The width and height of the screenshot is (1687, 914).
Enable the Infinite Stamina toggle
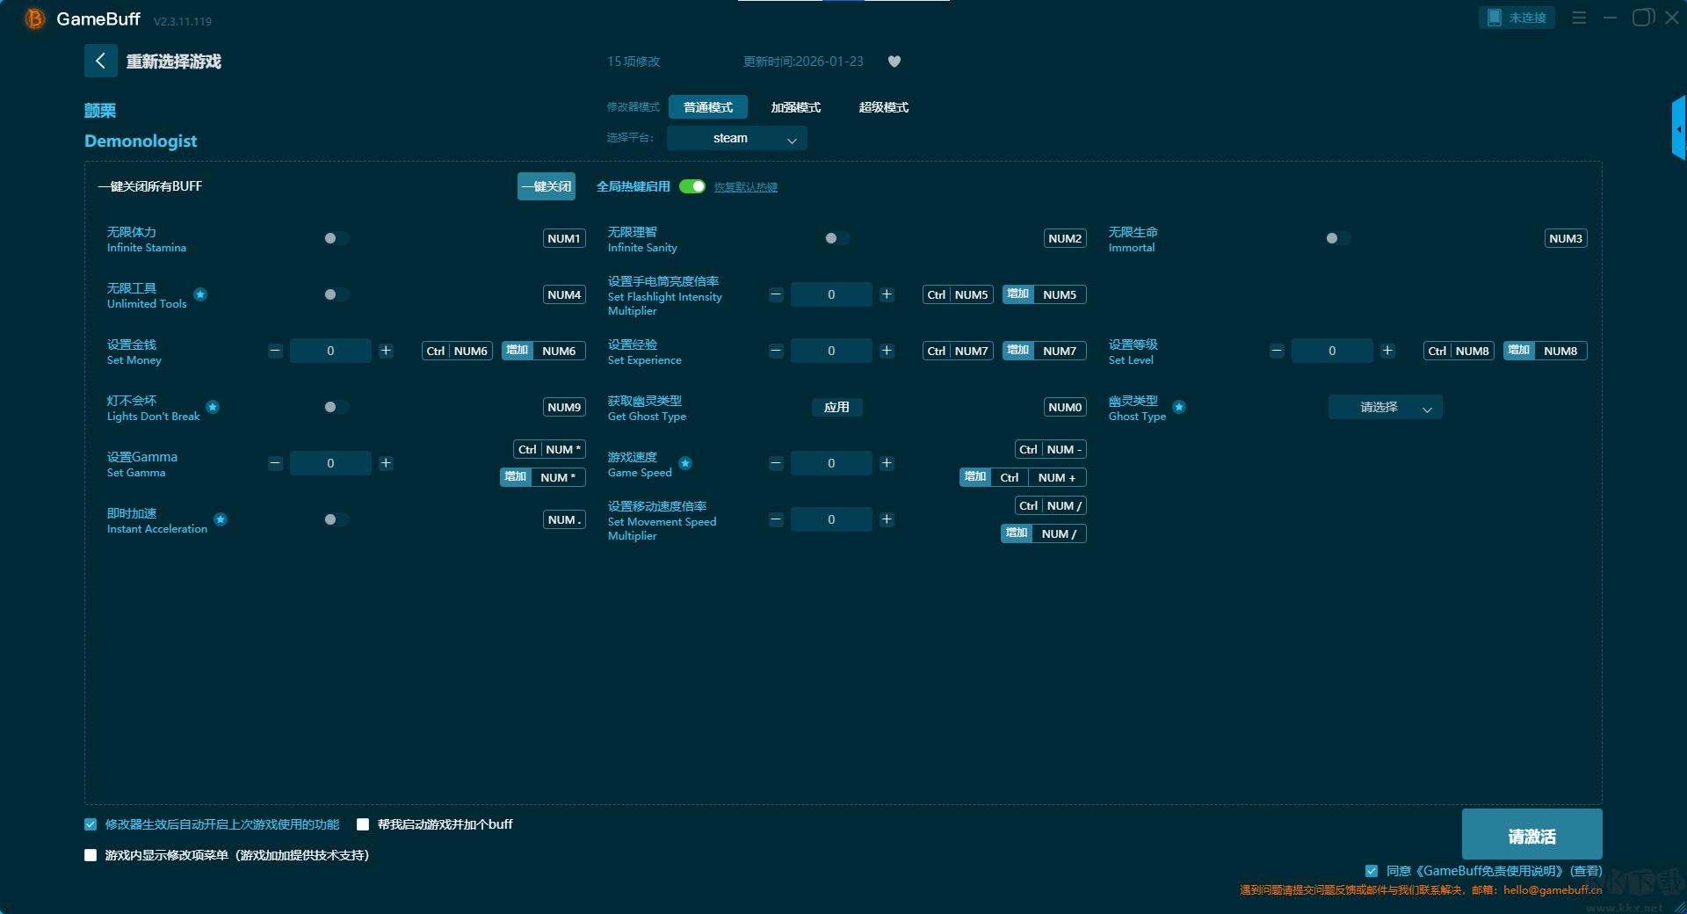336,238
